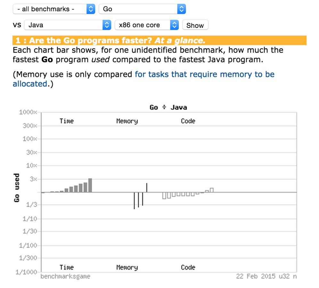Viewport: 319px width, 288px height.
Task: Click the '1000×' axis label
Action: point(28,112)
